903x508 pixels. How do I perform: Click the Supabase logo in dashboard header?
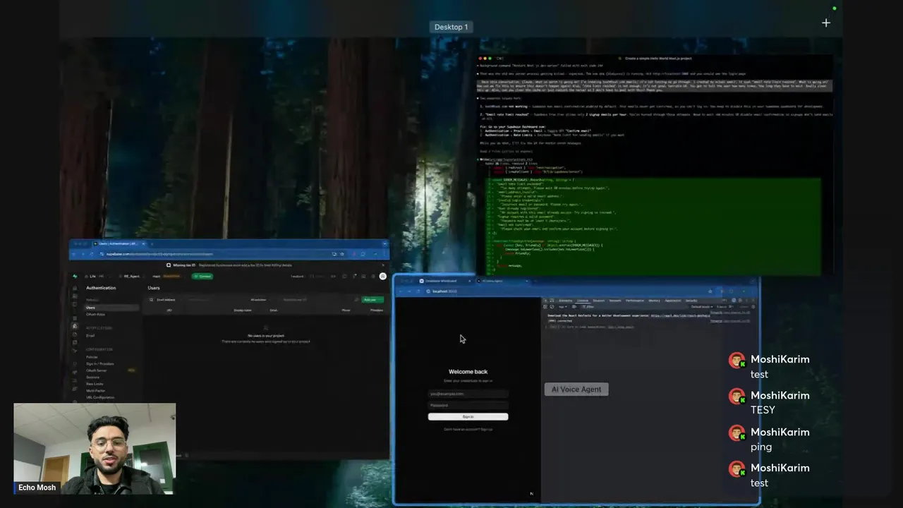click(x=75, y=276)
